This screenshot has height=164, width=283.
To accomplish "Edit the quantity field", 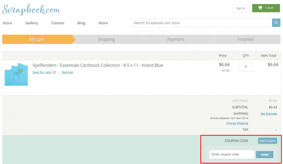I will (245, 67).
